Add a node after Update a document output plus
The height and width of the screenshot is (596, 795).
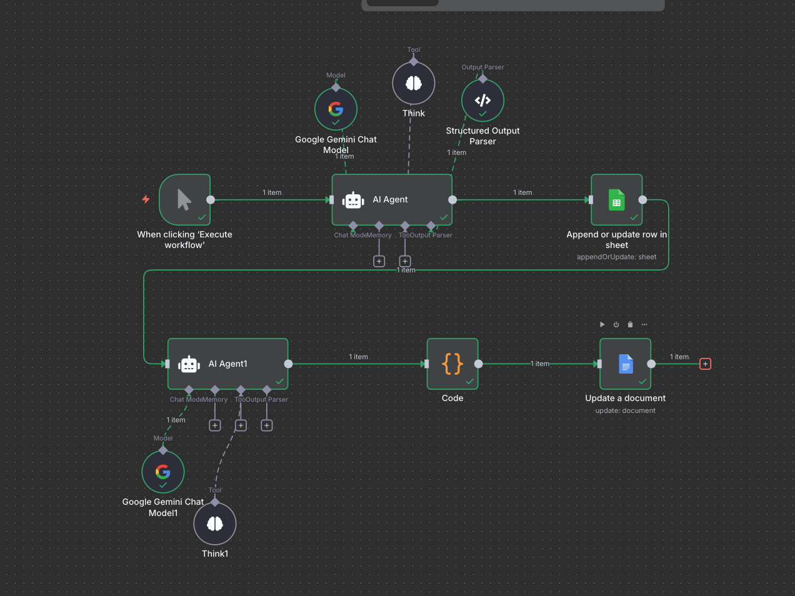click(705, 364)
